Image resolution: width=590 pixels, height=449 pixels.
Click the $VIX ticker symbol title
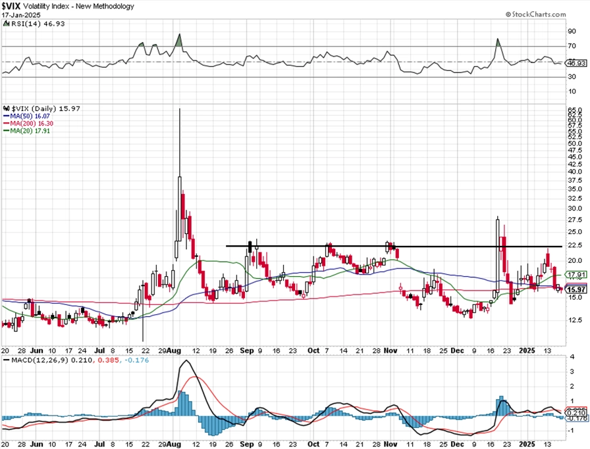click(x=11, y=6)
